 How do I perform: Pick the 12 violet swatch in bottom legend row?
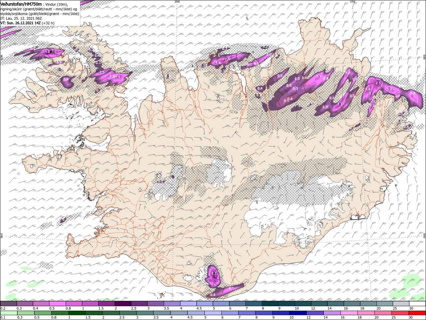315,313
